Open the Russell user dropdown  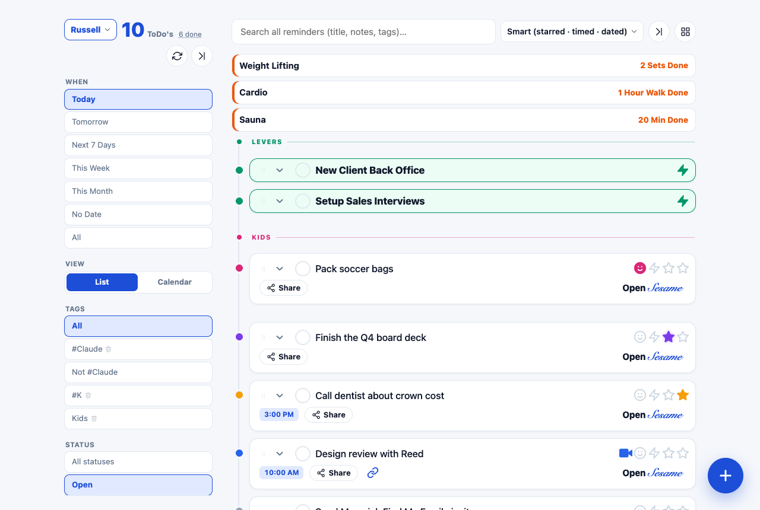(x=90, y=30)
